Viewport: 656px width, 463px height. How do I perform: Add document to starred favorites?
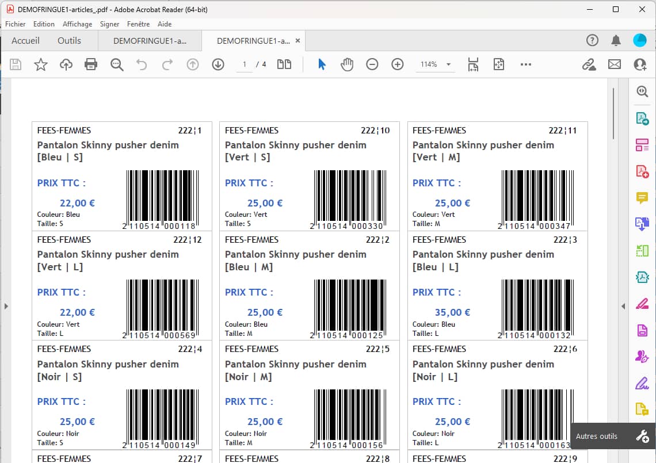click(x=41, y=64)
